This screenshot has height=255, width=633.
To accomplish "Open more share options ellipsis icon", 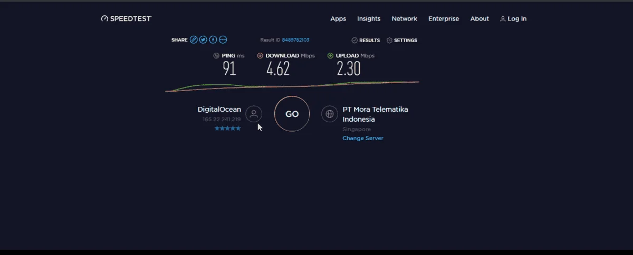I will pyautogui.click(x=223, y=40).
